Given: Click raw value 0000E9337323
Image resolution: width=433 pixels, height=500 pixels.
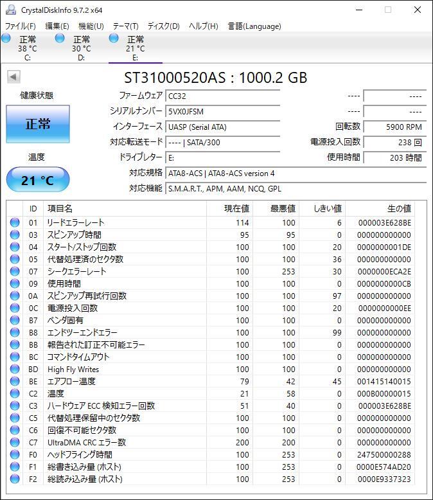Looking at the screenshot, I should (x=384, y=479).
